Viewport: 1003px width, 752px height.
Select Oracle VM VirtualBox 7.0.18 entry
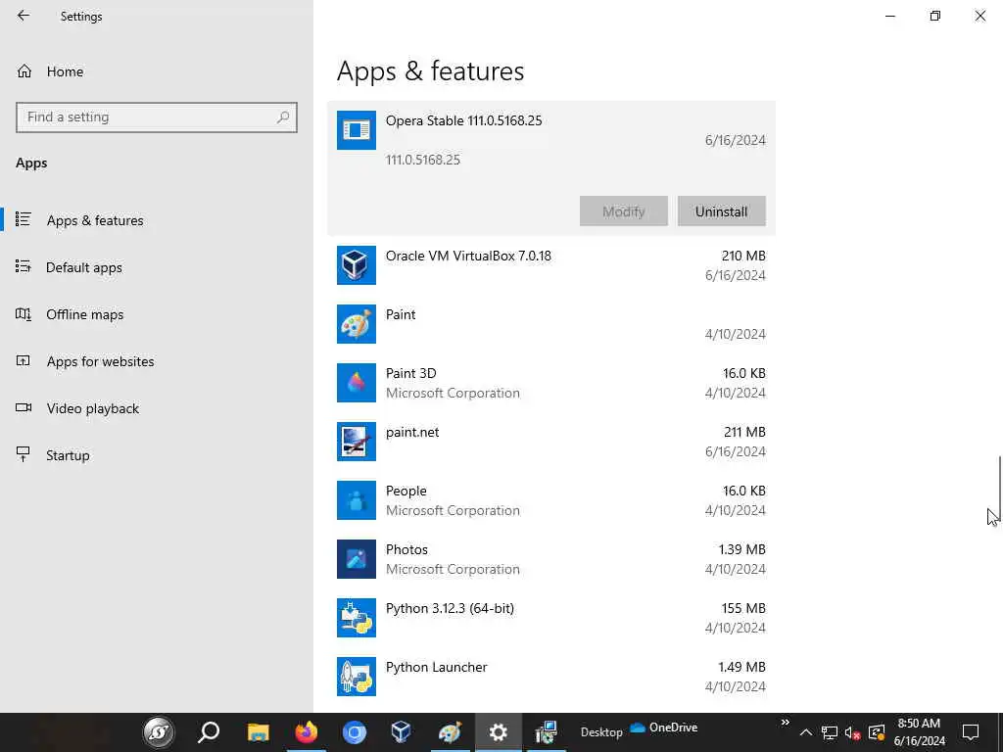tap(551, 265)
